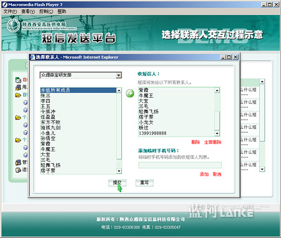
Task: Click the users icon below the envelope
Action: point(18,87)
